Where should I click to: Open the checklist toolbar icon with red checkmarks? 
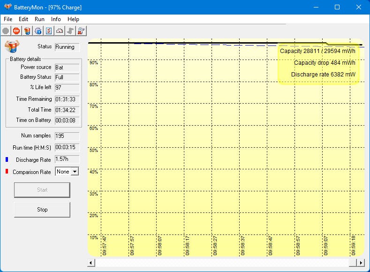point(49,31)
